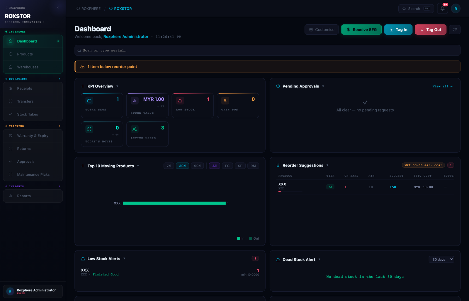Click the Active Users people icon
The width and height of the screenshot is (469, 301).
click(x=135, y=129)
